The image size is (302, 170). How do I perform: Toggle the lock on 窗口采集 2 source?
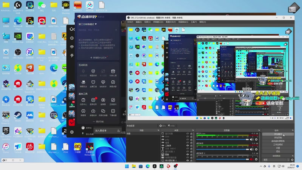(191, 151)
